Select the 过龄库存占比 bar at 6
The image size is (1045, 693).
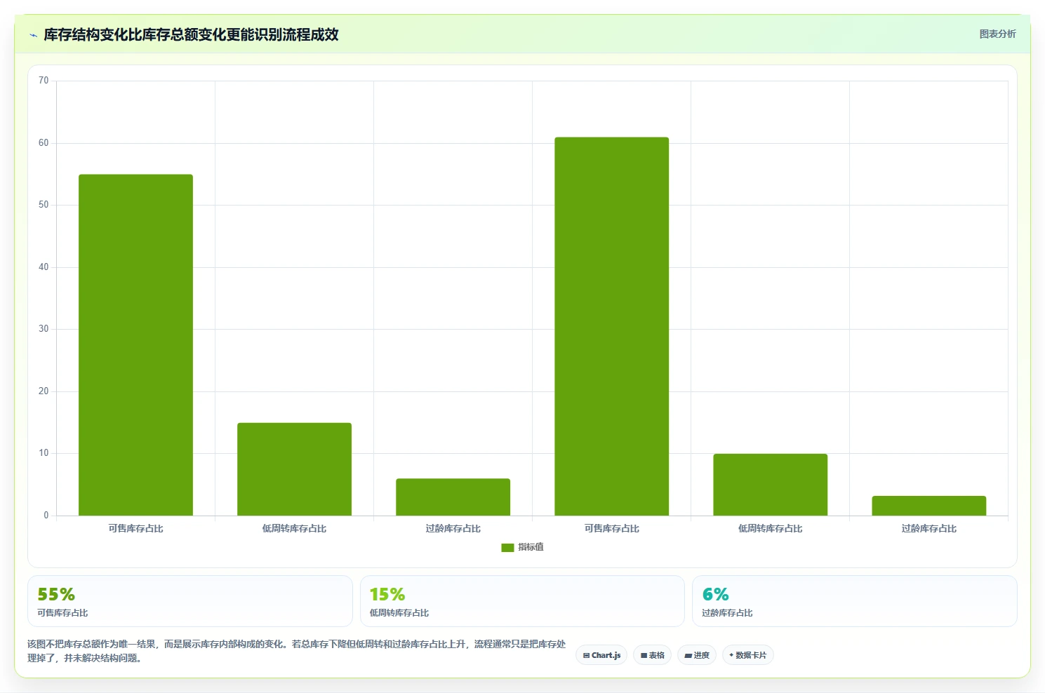tap(453, 497)
